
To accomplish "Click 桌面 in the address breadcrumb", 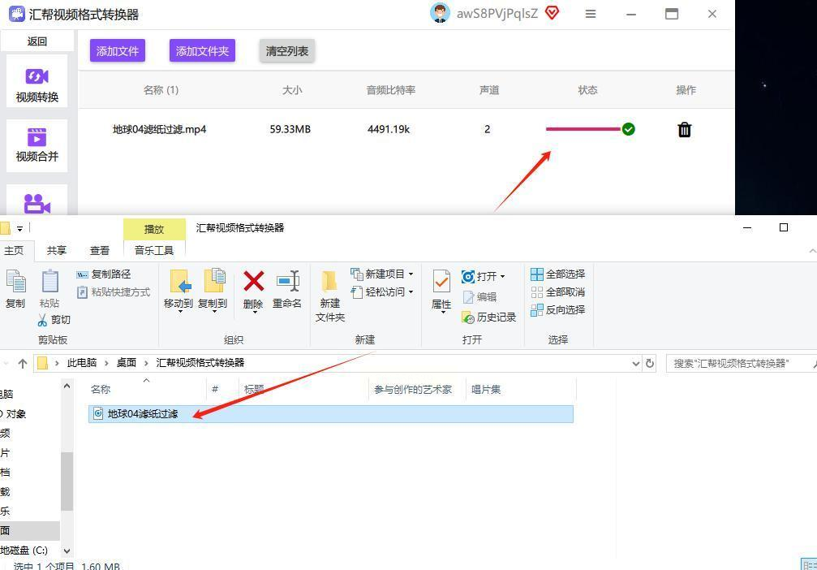I will click(x=126, y=363).
